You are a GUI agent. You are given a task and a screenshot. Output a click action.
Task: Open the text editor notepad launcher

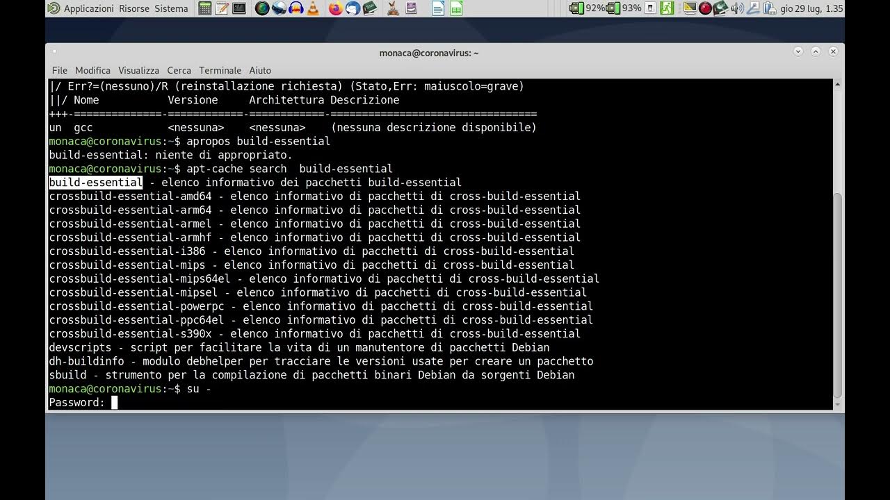[222, 8]
